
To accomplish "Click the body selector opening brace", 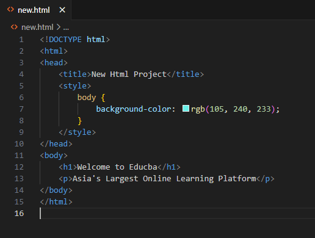I will [x=103, y=98].
